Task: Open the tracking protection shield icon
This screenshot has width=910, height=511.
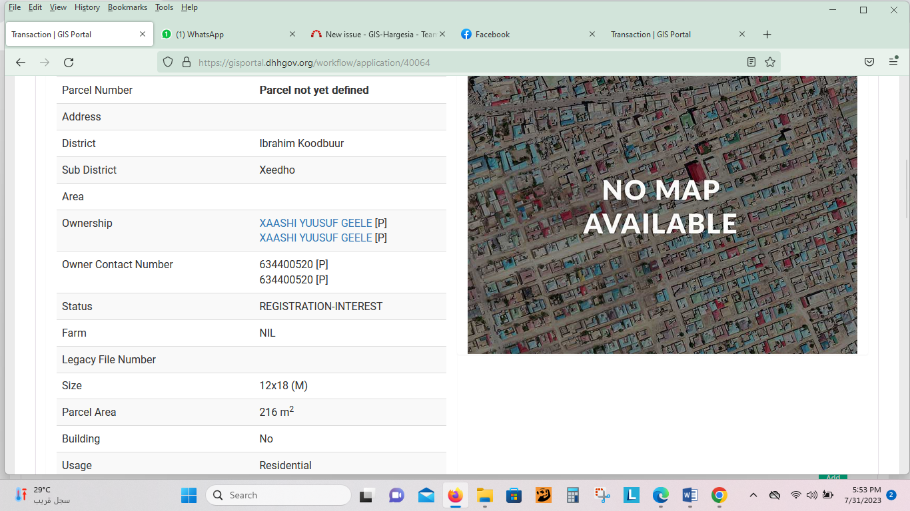Action: (x=168, y=62)
